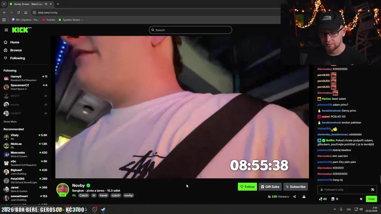Follow the Novby channel

[x=247, y=187]
